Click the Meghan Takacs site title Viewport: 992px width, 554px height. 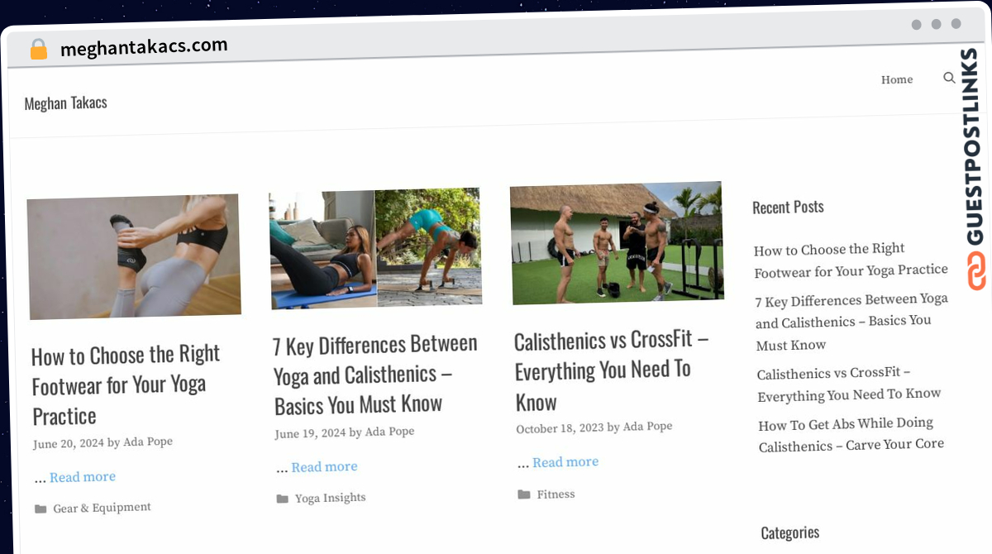66,103
